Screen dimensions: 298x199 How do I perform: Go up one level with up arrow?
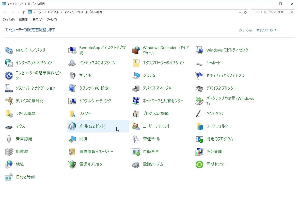coord(24,12)
